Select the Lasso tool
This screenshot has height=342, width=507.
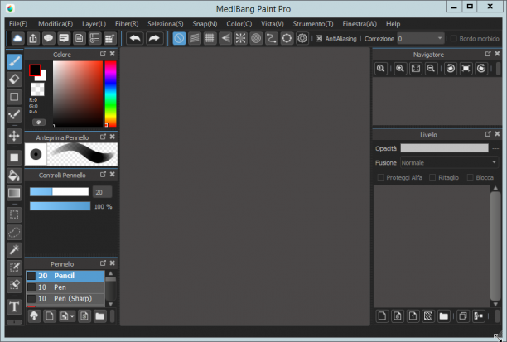tap(14, 232)
